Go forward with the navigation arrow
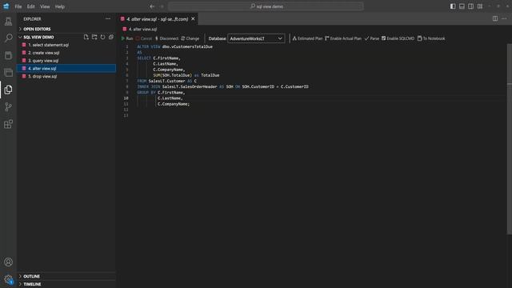The image size is (512, 288). (162, 6)
